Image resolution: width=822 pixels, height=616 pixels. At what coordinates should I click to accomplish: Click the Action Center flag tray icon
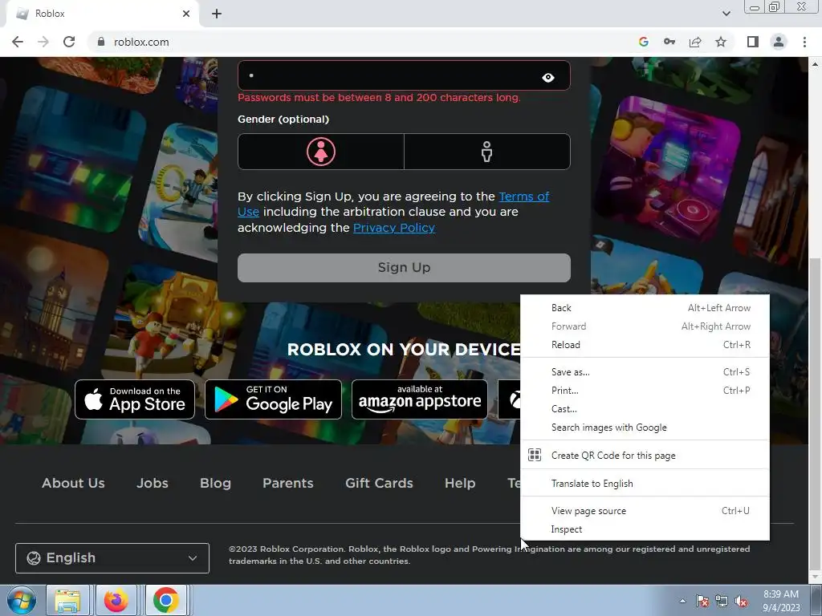[702, 601]
